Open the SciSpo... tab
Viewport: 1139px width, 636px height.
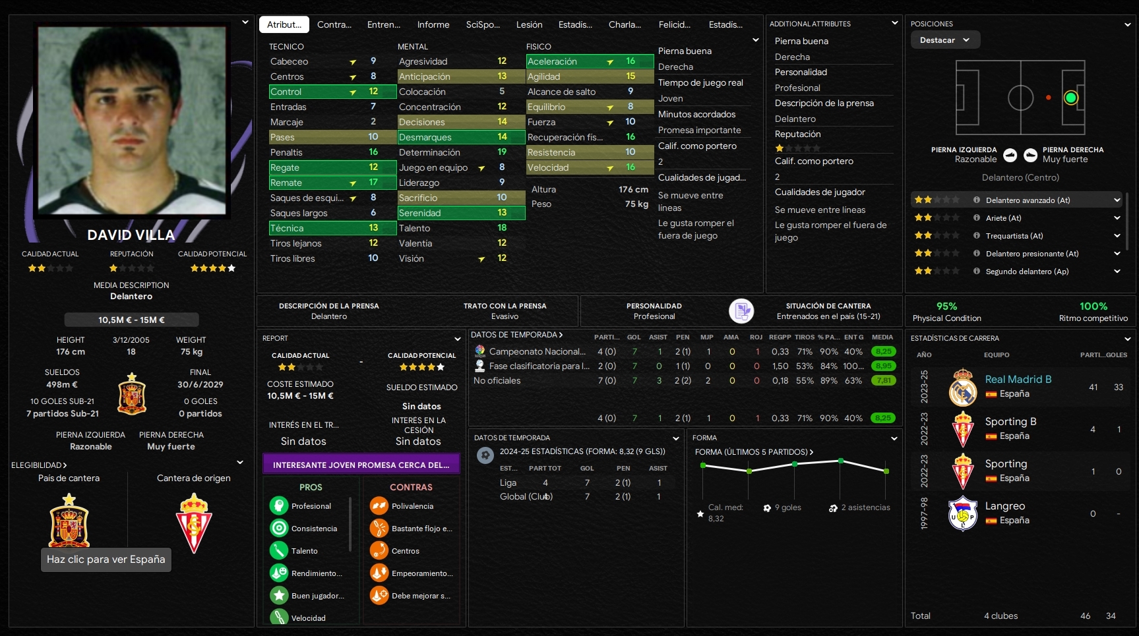pyautogui.click(x=483, y=24)
